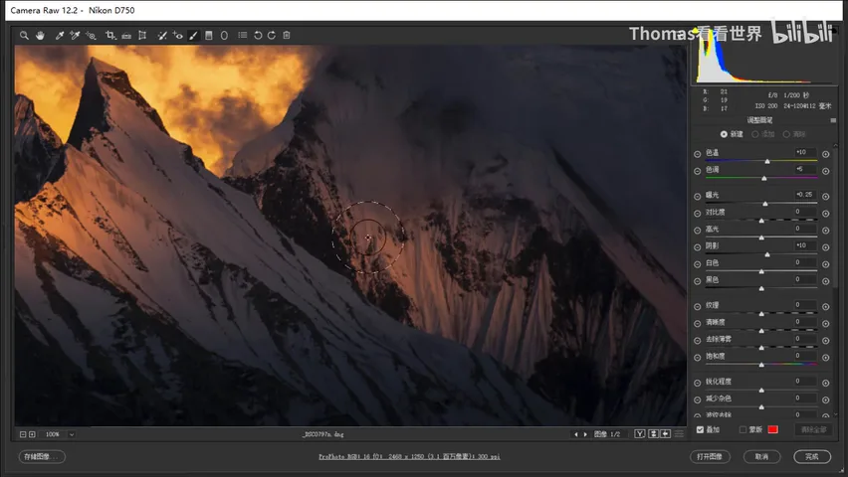Click the 清晰度 slider handle
Screen dimensions: 848x477
coord(761,331)
